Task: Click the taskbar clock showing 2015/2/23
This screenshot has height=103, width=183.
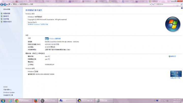Action: (177, 101)
